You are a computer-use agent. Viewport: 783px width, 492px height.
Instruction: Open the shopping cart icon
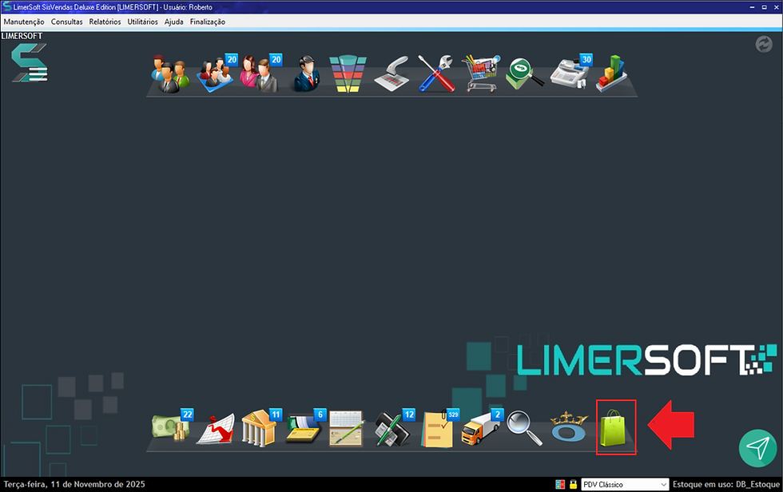[x=480, y=73]
